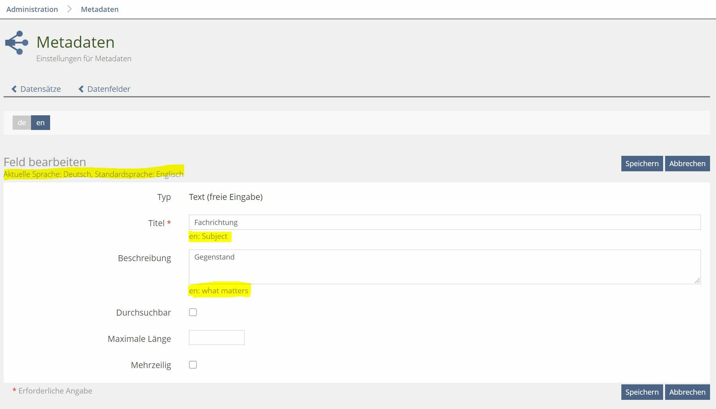
Task: Go back to Datensätze tab
Action: (x=41, y=89)
